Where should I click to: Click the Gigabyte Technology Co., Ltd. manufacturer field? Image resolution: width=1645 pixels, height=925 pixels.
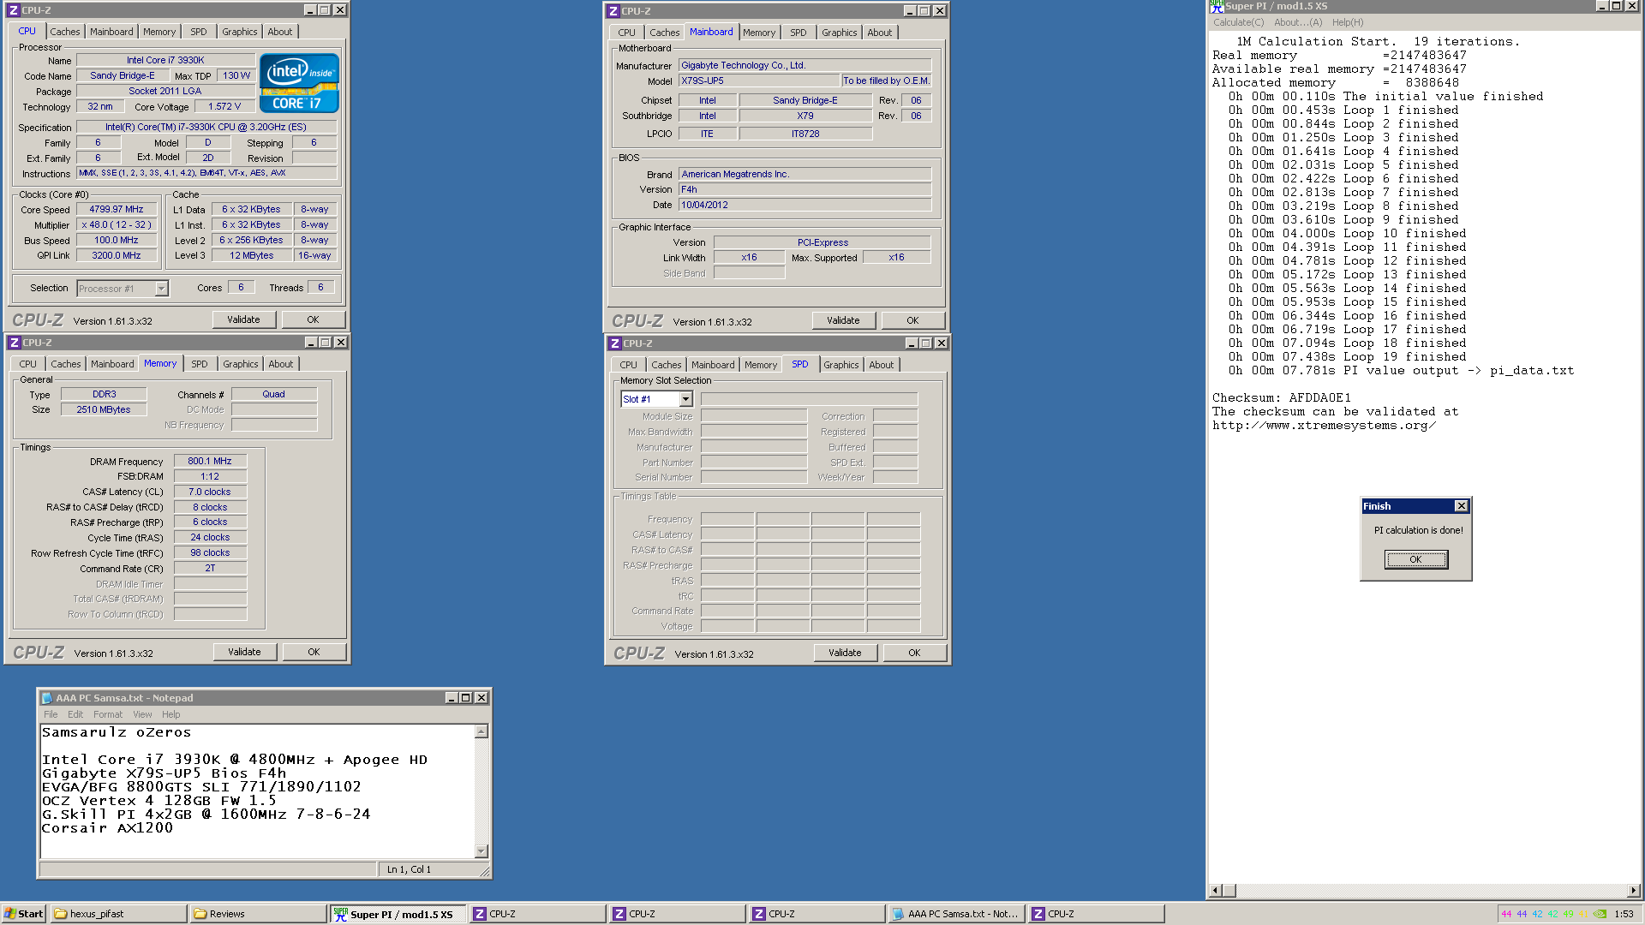(x=805, y=65)
